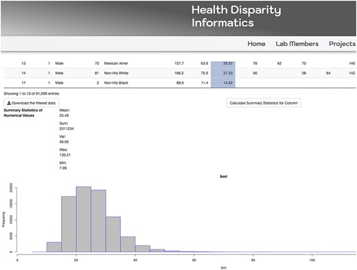
Task: Click the Mexican Amer ethnicity cell
Action: [x=116, y=63]
